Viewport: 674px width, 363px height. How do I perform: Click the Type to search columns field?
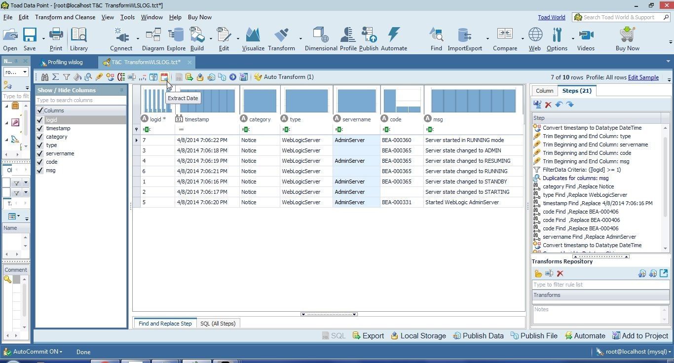(x=81, y=100)
